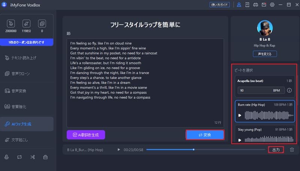This screenshot has height=171, width=300.
Task: Click the voice clone count icon showing 0
Action: point(42,24)
